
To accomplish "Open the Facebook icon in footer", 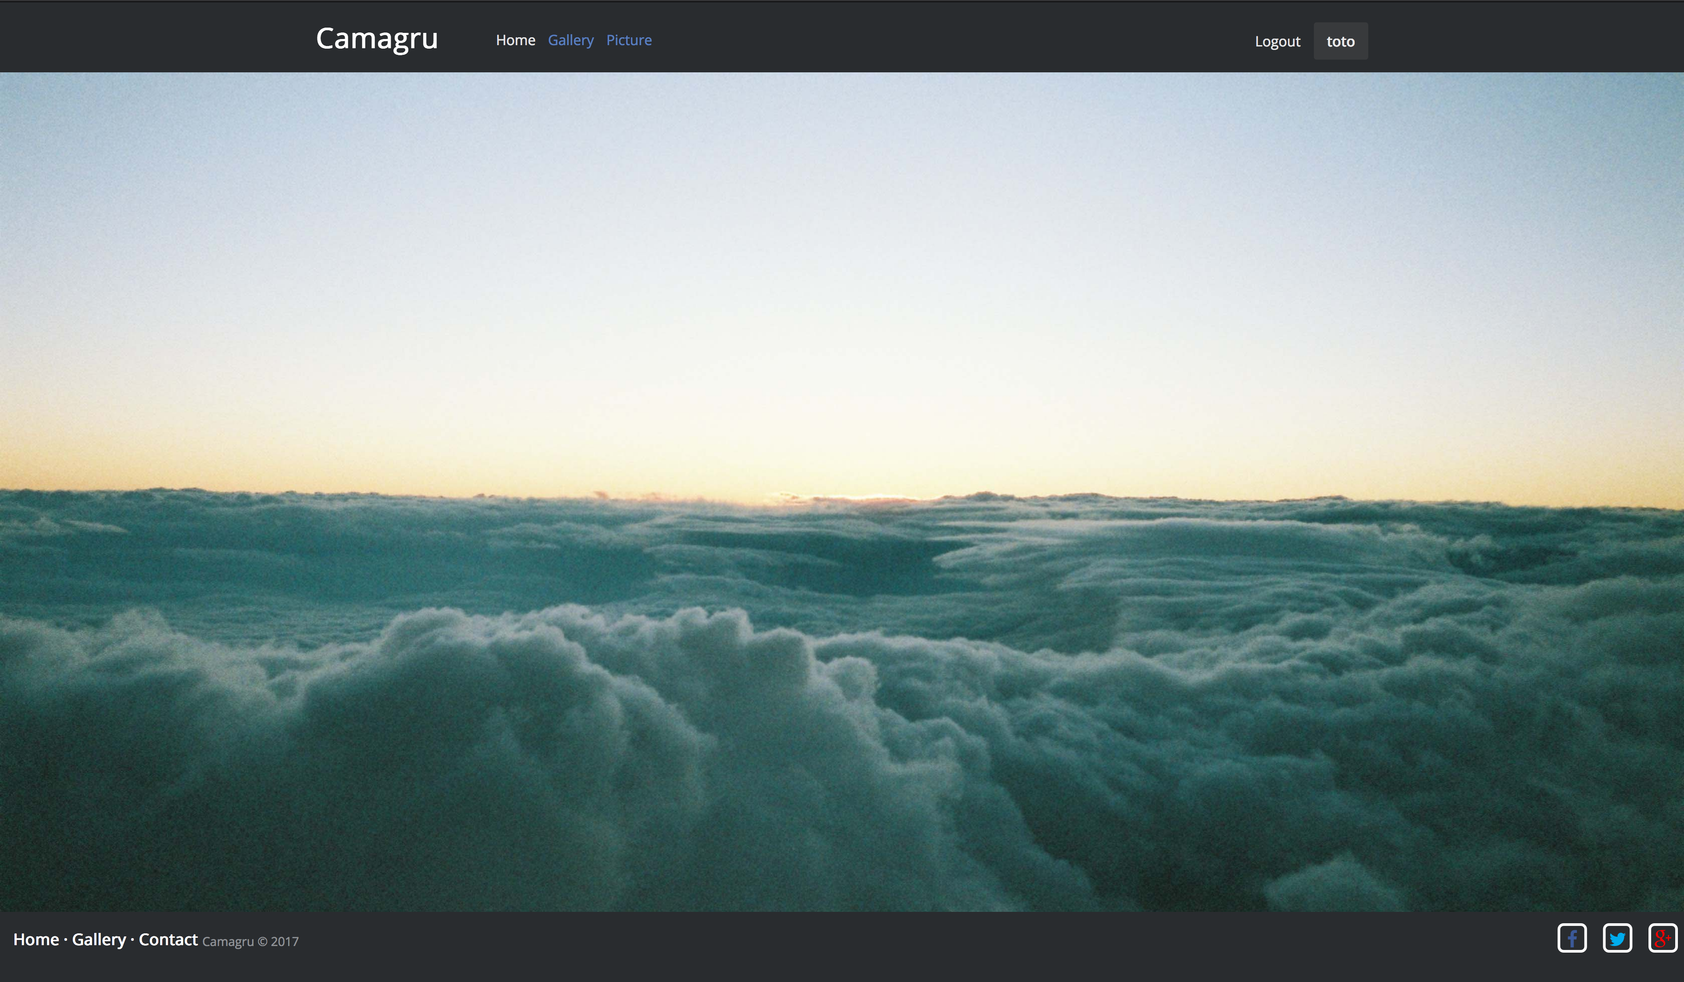I will (x=1572, y=939).
